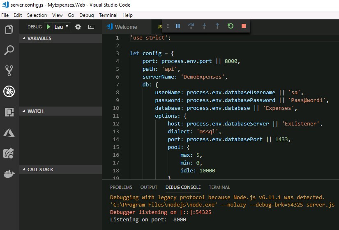This screenshot has width=339, height=230.
Task: Click the 'mssql' dialect value
Action: 207,131
